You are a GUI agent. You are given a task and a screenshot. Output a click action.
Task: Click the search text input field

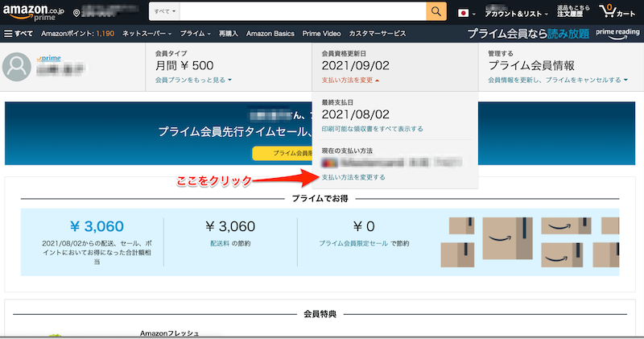tap(303, 11)
